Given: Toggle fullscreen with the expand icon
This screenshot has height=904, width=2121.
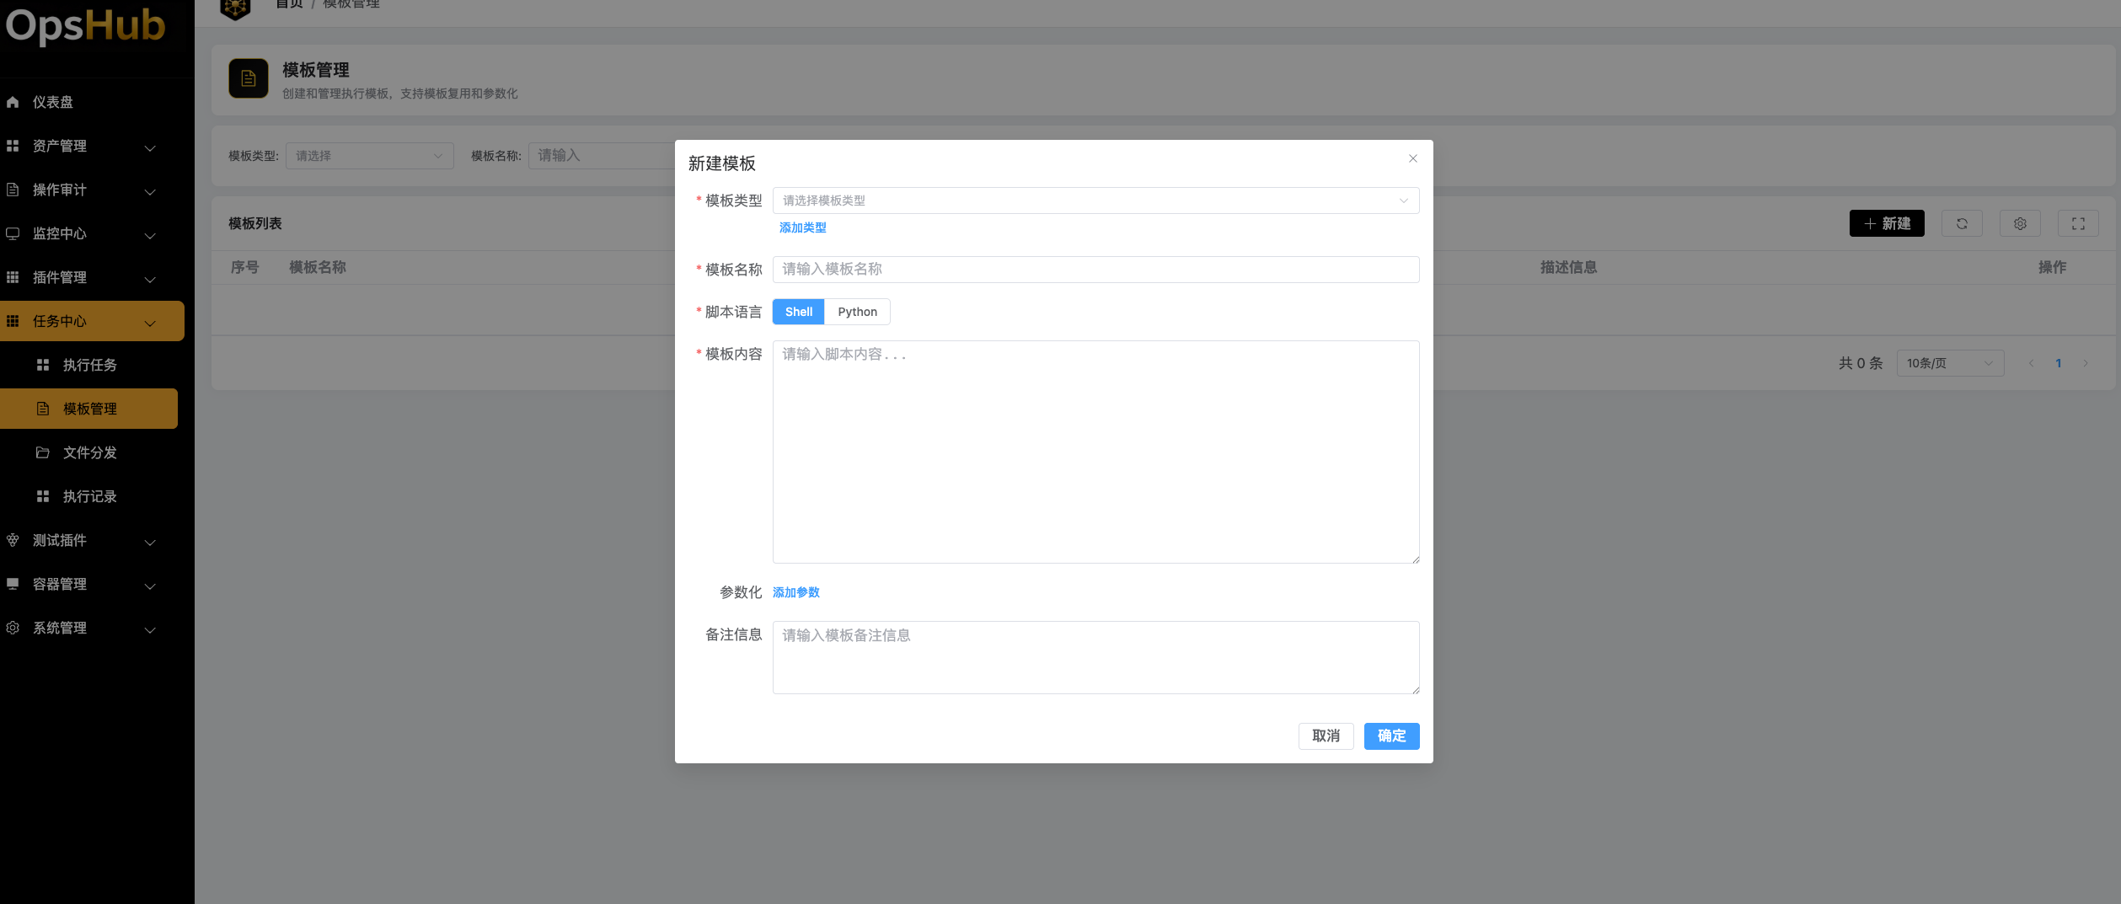Looking at the screenshot, I should tap(2077, 223).
